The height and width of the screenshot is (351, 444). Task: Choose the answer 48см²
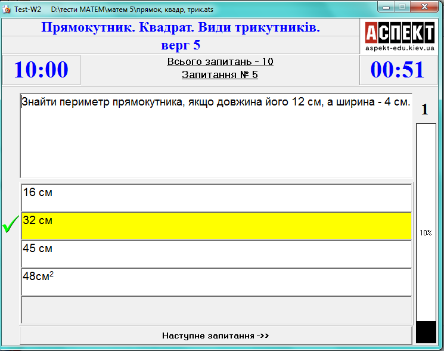(x=216, y=282)
